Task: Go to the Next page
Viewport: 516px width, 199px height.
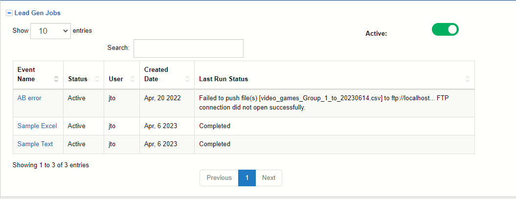Action: click(269, 178)
